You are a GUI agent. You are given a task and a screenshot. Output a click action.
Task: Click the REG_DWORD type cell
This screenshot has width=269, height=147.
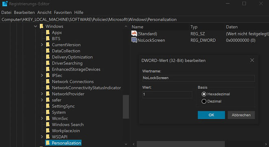pyautogui.click(x=203, y=40)
